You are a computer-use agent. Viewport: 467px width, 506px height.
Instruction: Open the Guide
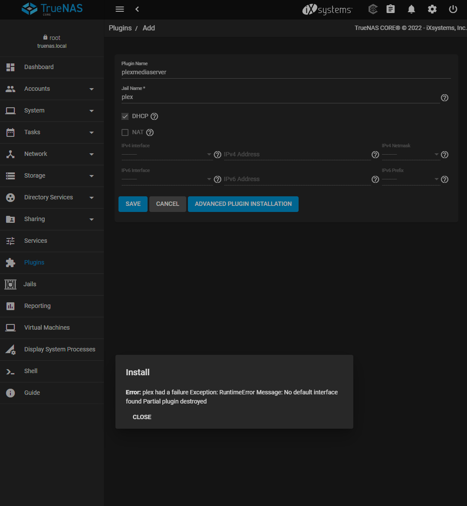pyautogui.click(x=52, y=393)
